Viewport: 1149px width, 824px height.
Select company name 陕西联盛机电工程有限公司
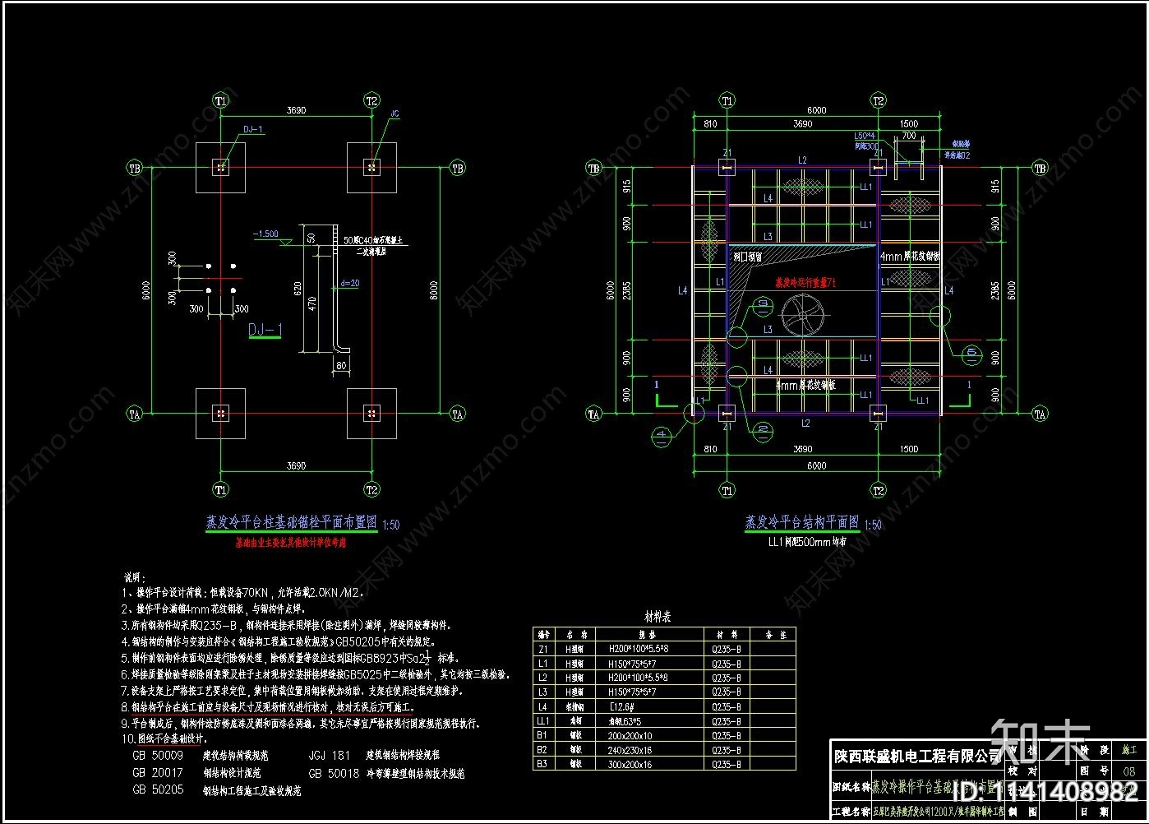(x=919, y=755)
